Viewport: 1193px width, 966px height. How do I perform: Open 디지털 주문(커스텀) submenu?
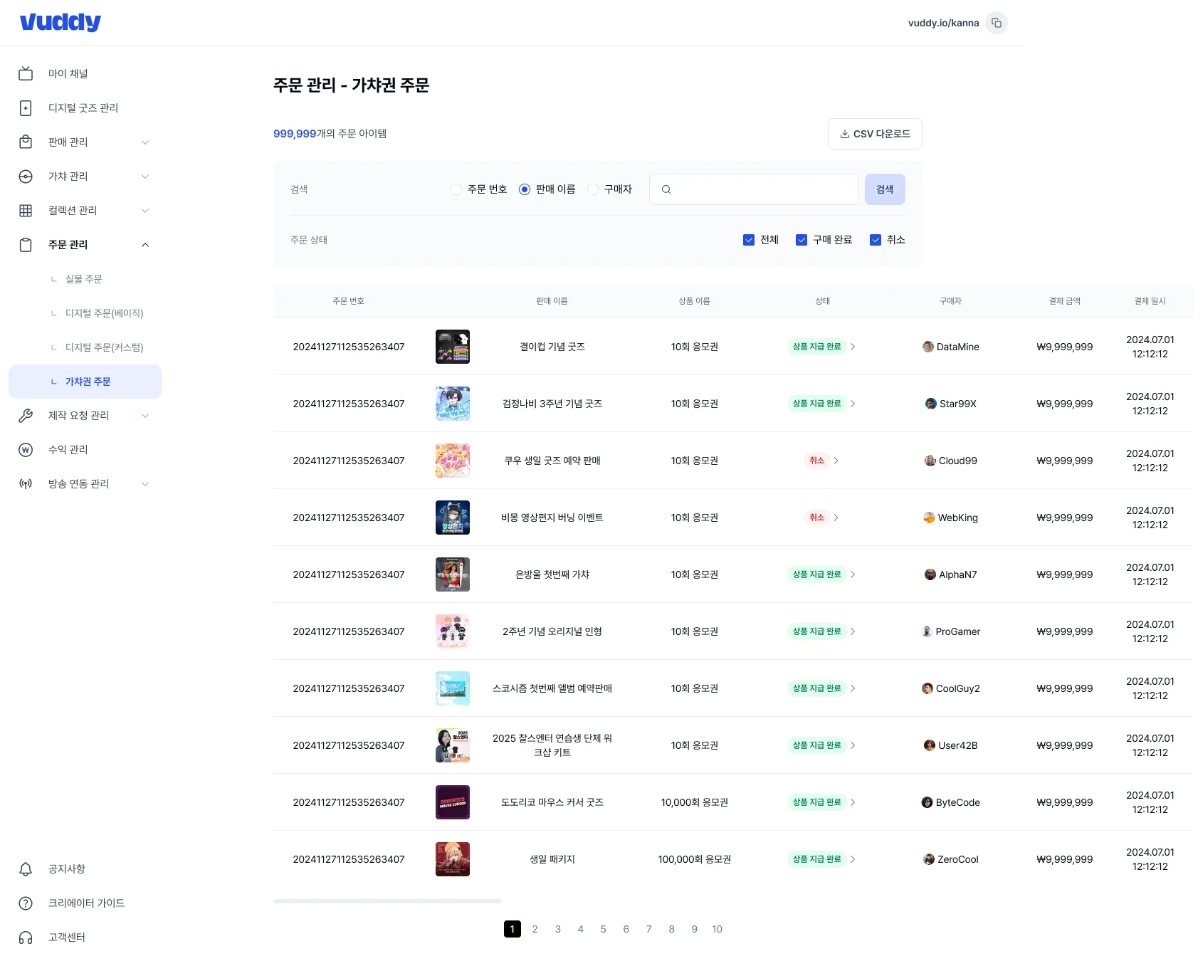pos(85,347)
